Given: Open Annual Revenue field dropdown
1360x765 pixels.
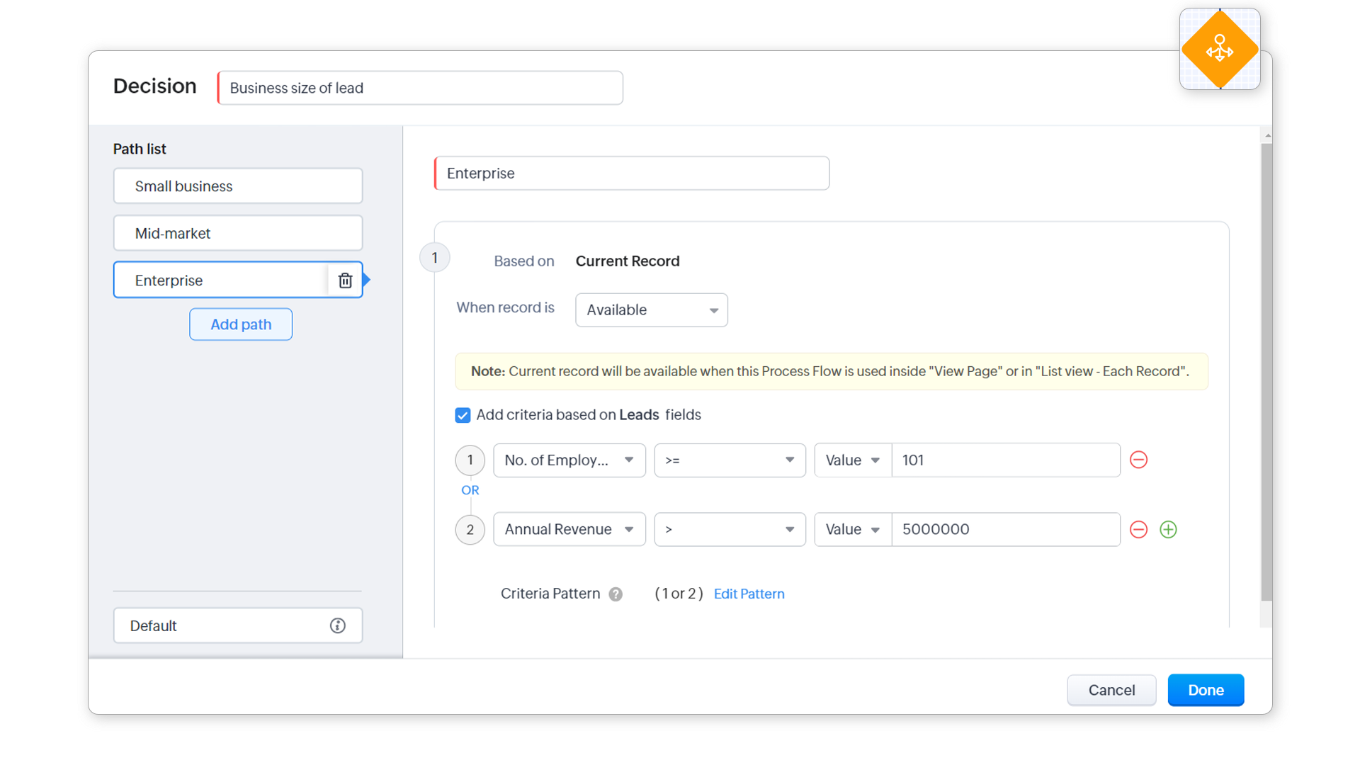Looking at the screenshot, I should click(569, 529).
